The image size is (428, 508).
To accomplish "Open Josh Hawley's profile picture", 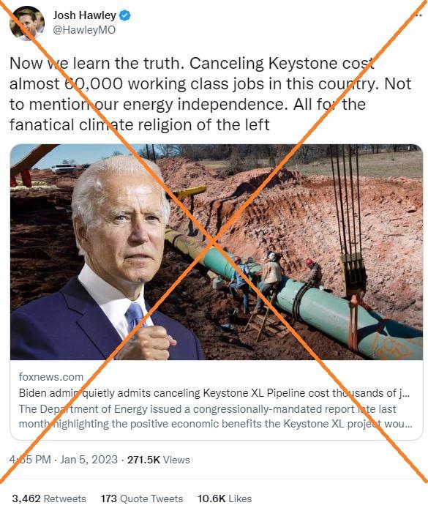I will (x=28, y=23).
